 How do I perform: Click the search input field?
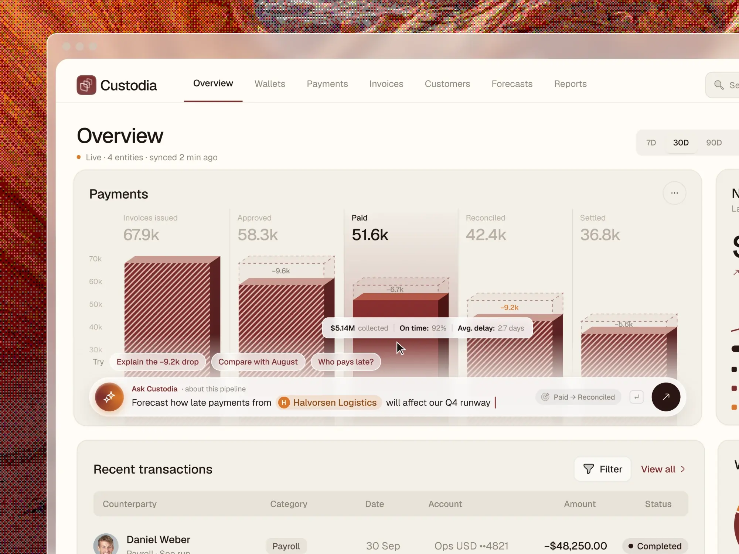pyautogui.click(x=722, y=85)
